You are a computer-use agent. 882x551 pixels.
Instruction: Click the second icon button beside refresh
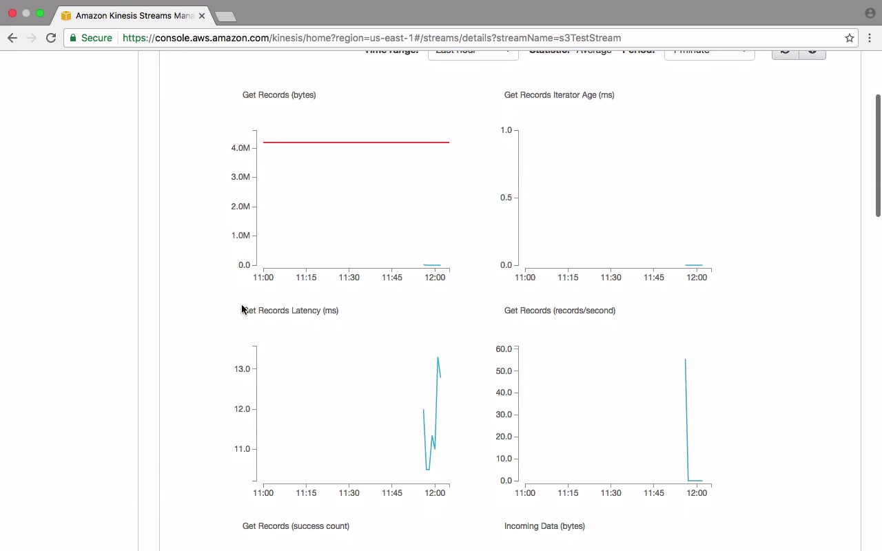point(812,53)
